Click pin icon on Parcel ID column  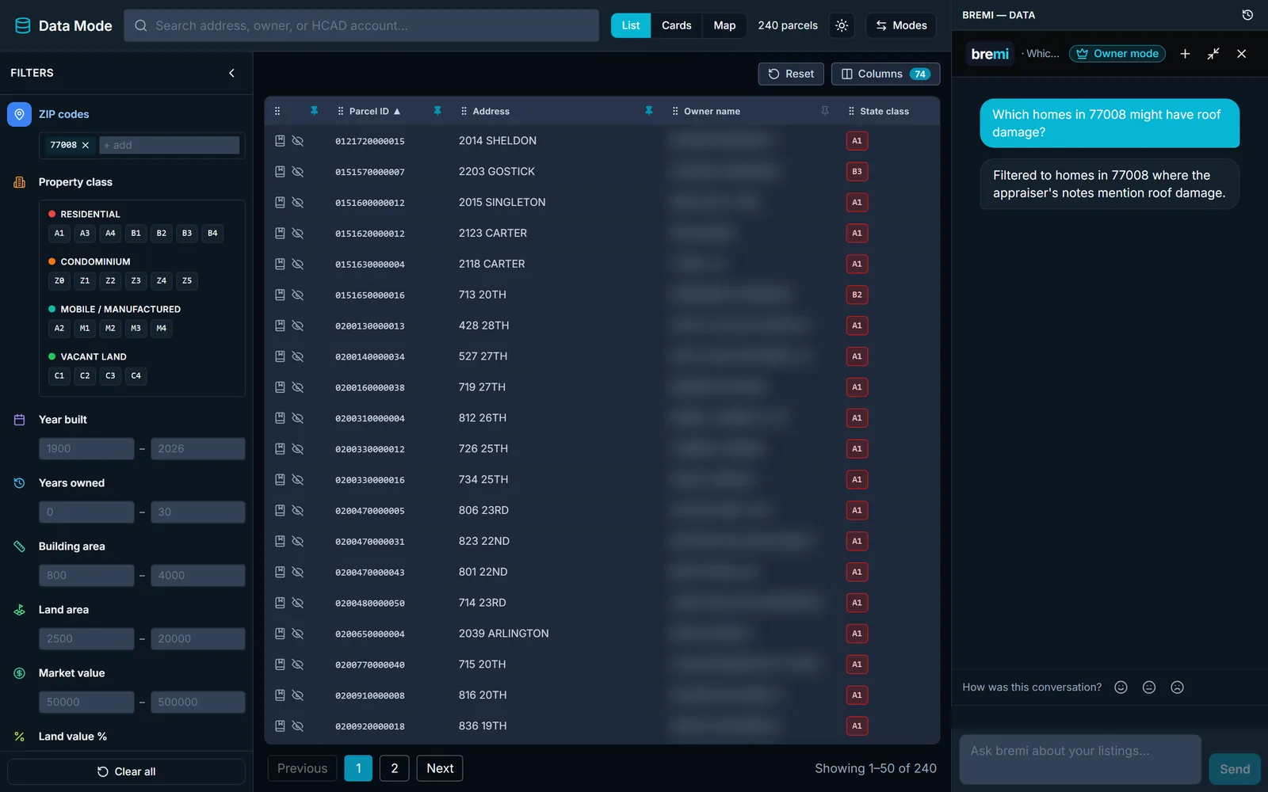437,111
